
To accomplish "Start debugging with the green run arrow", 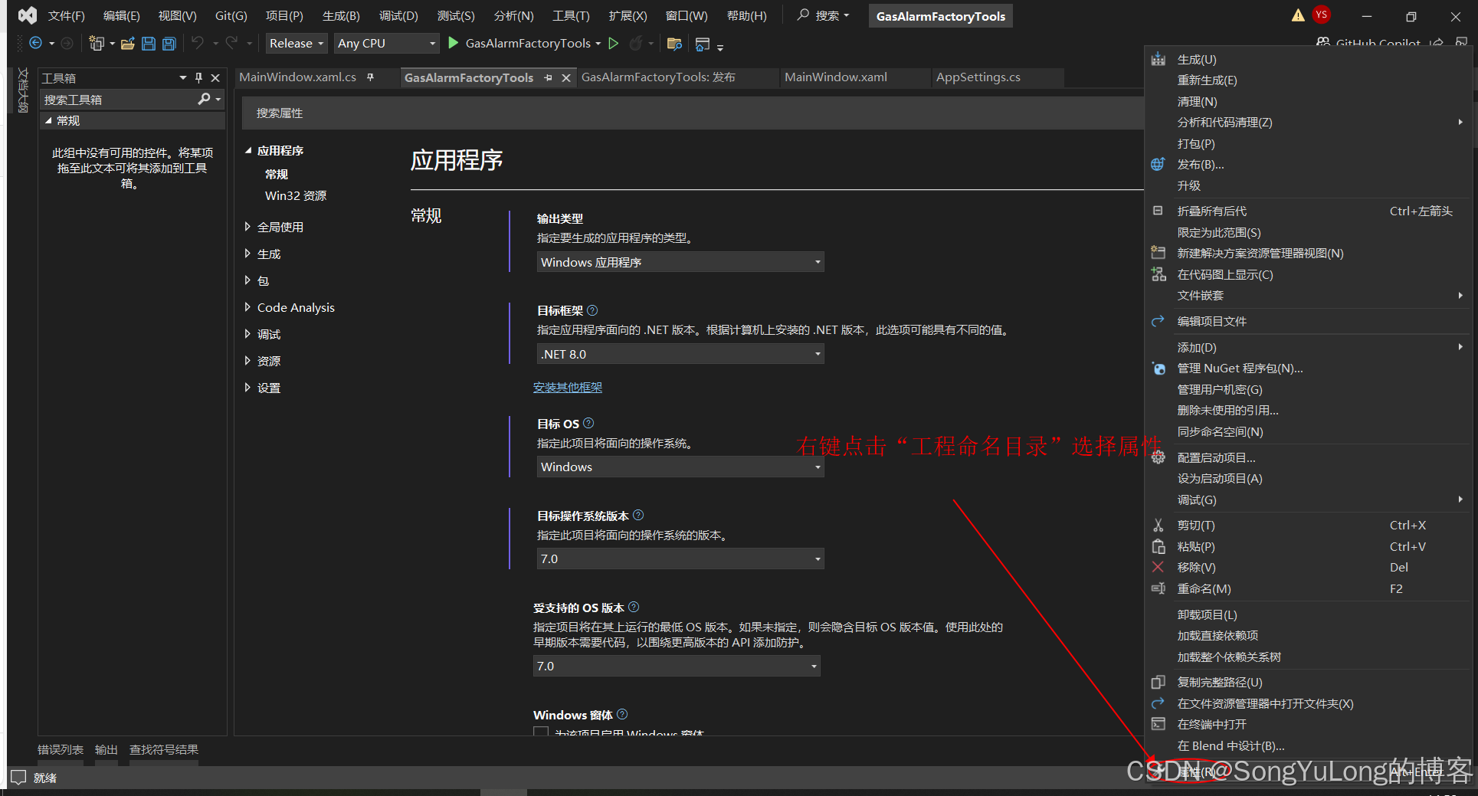I will [453, 44].
